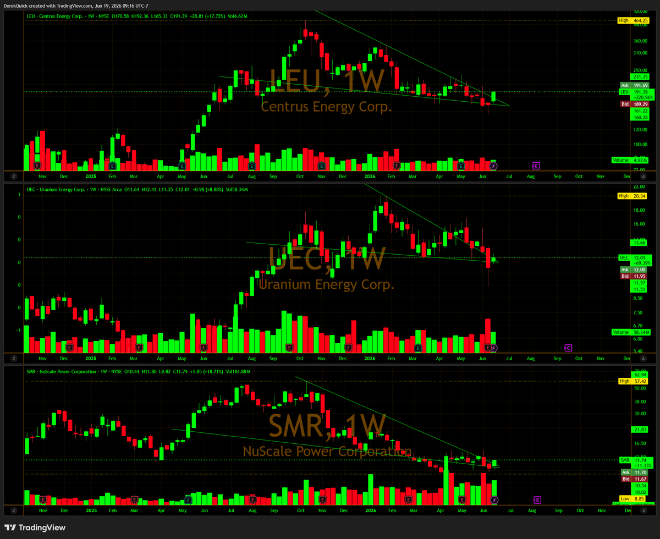Click the Ask 11.70 price label
Viewport: 660px width, 539px height.
[x=634, y=472]
